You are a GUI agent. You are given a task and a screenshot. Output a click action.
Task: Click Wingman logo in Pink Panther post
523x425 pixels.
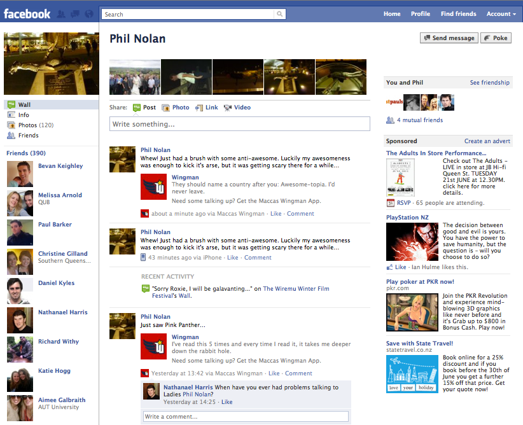pyautogui.click(x=153, y=346)
